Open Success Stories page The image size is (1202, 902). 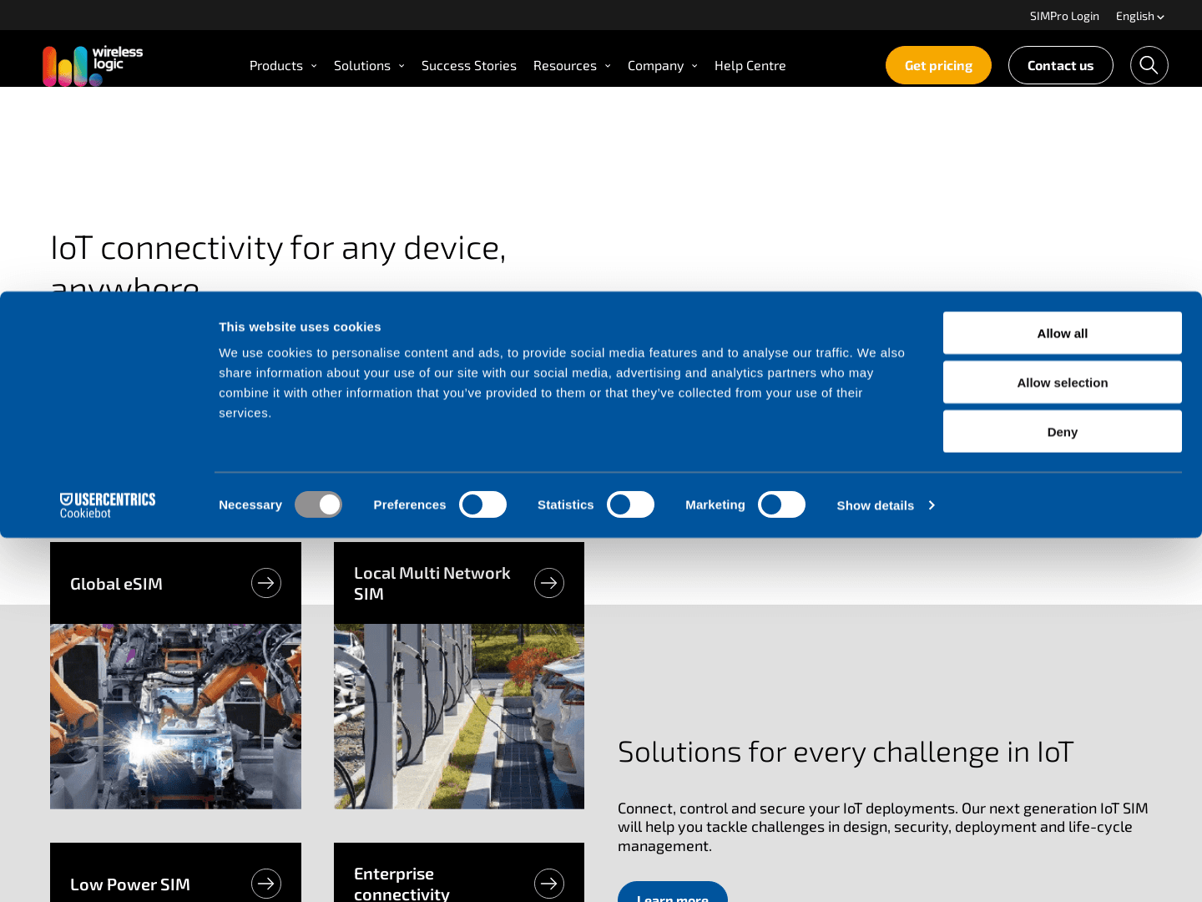(469, 65)
